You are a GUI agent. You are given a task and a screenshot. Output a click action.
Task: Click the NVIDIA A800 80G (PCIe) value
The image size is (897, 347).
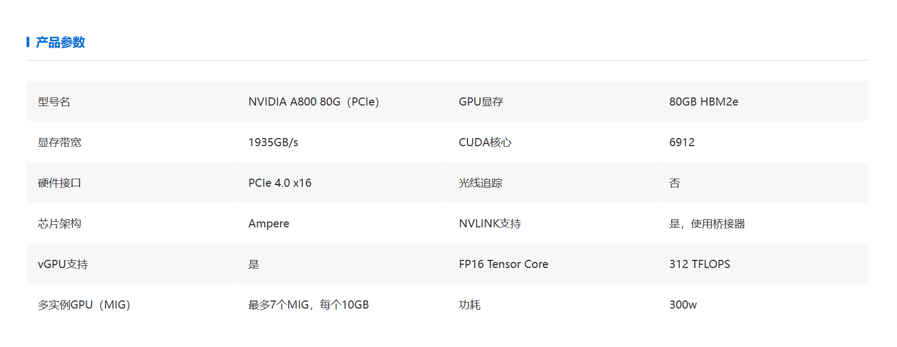pyautogui.click(x=314, y=102)
